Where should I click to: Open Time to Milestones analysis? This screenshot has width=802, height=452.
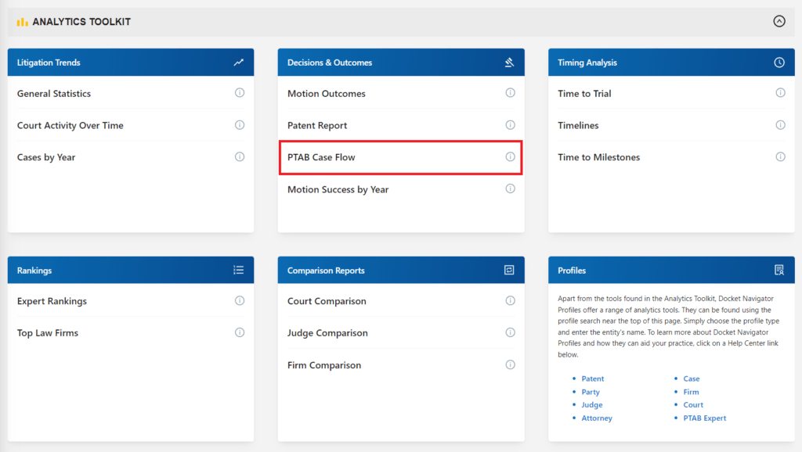coord(598,157)
